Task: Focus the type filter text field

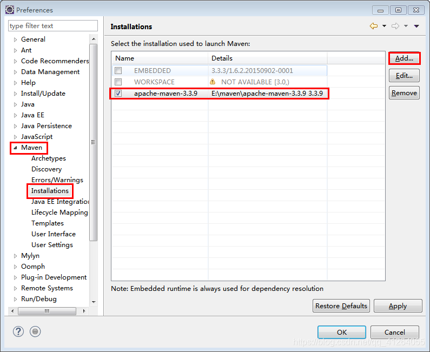Action: (x=53, y=26)
